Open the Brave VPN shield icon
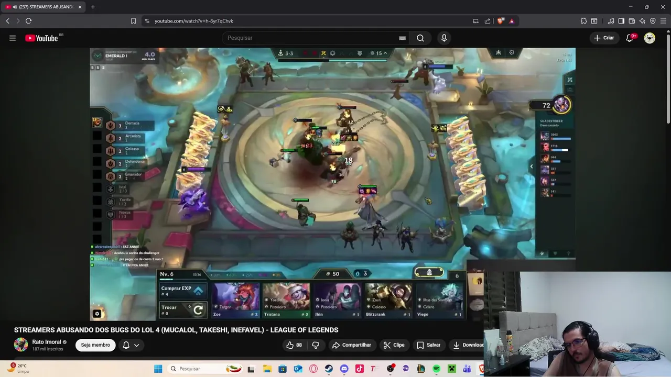The image size is (671, 377). point(653,21)
